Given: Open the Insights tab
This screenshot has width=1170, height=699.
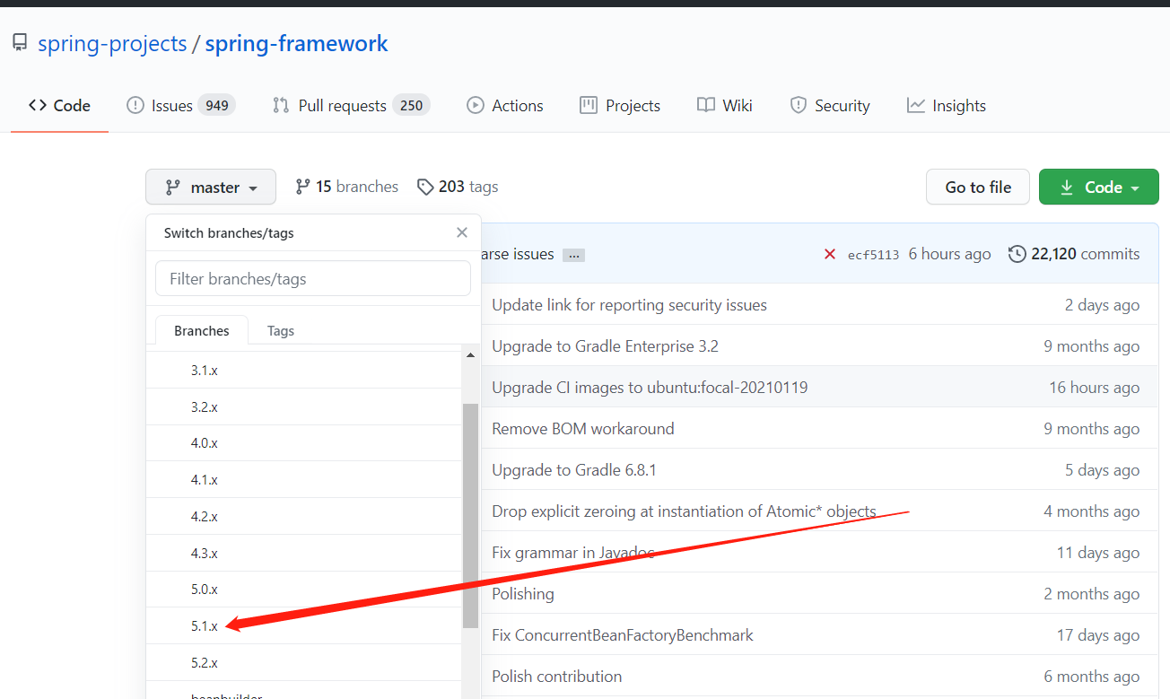Looking at the screenshot, I should (x=947, y=105).
